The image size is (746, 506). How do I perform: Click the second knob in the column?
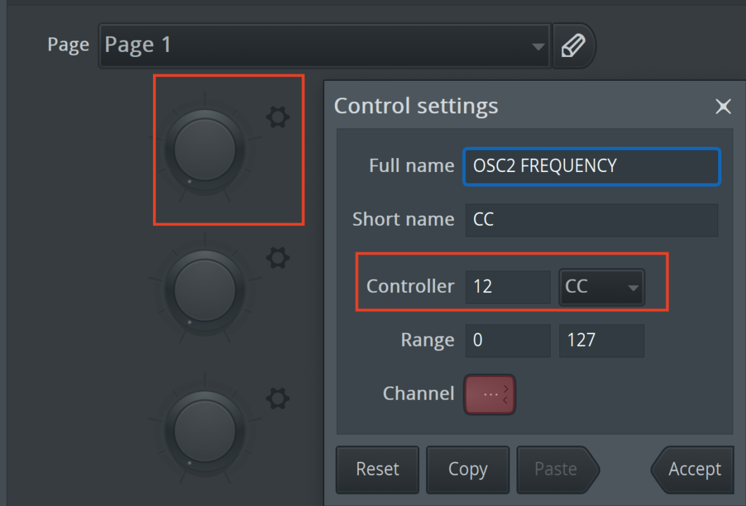pyautogui.click(x=205, y=291)
